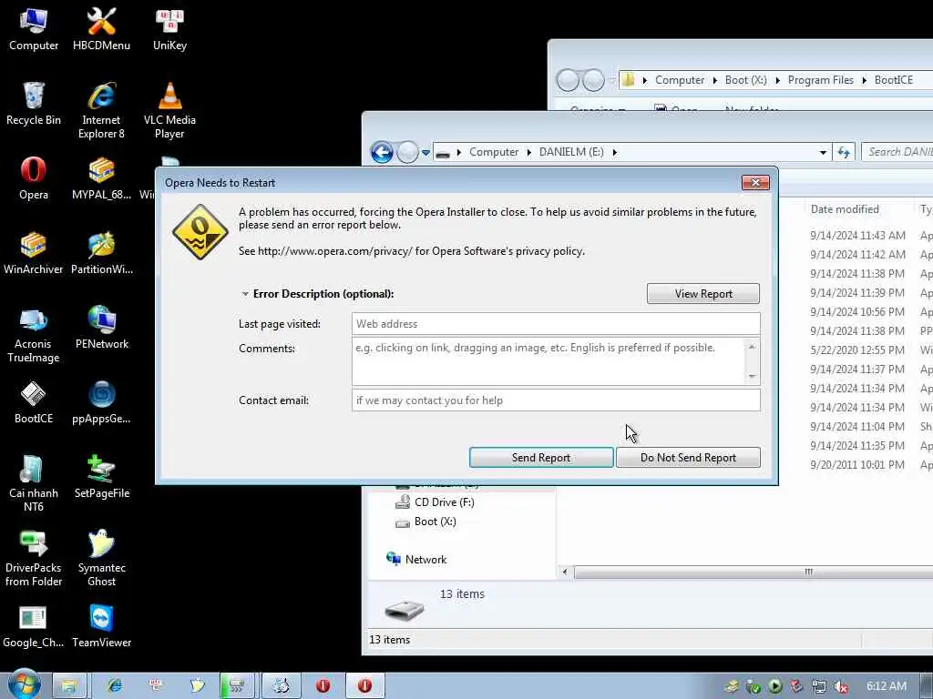Expand the arrow after DANIELM (E:) breadcrumb
Screen dimensions: 933x699
point(615,152)
